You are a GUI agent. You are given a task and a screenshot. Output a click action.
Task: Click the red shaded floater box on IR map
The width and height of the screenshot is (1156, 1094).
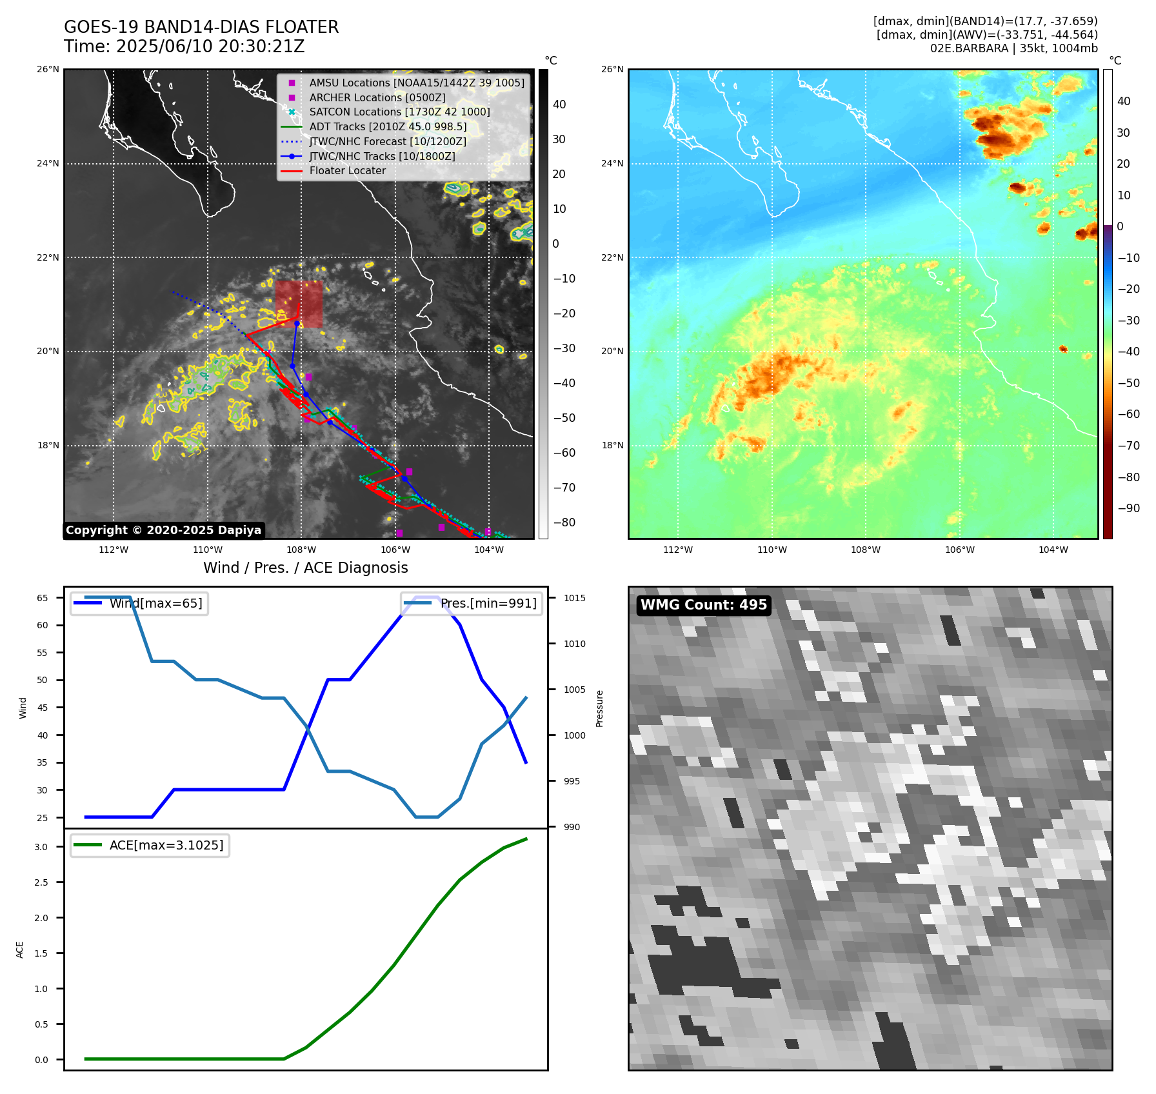299,304
